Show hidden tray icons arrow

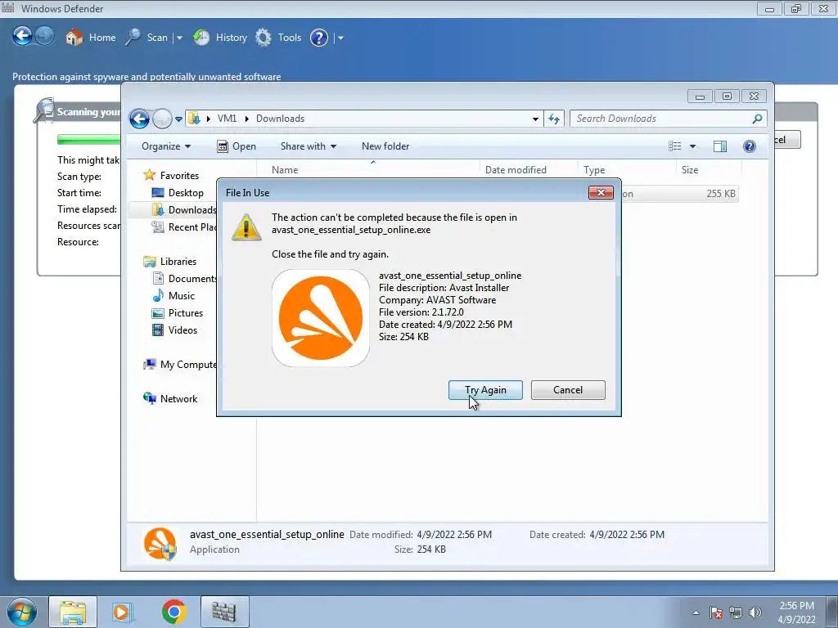[x=696, y=612]
